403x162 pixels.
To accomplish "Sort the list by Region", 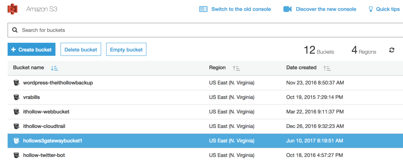I will (x=237, y=68).
